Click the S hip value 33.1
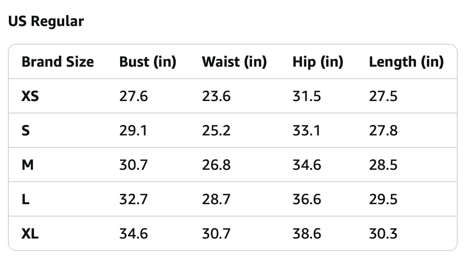Viewport: 475px width, 275px height. coord(306,131)
